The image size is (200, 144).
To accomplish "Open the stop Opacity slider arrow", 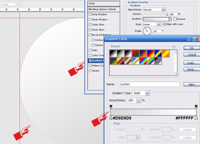I will pos(138,129).
